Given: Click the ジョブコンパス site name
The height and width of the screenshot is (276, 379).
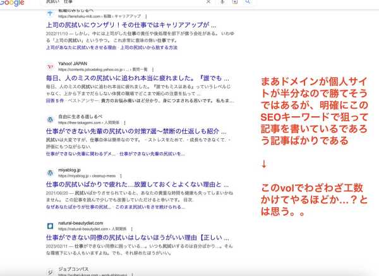Looking at the screenshot, I should 73,269.
